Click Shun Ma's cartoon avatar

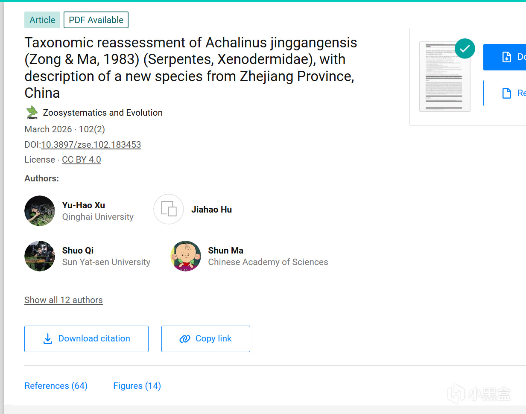186,256
